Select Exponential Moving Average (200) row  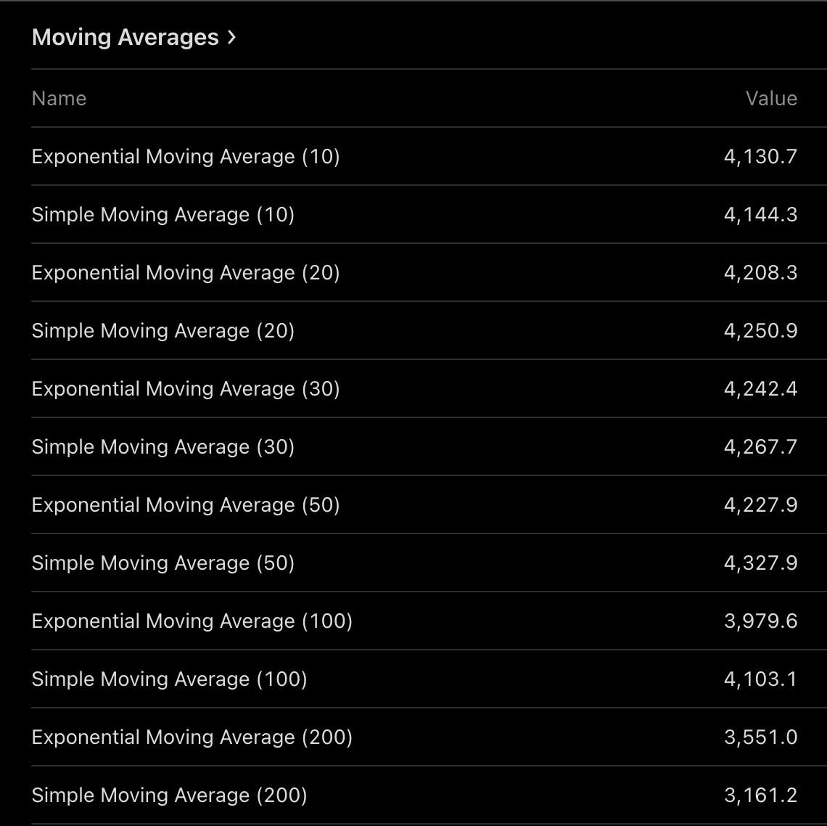(192, 737)
